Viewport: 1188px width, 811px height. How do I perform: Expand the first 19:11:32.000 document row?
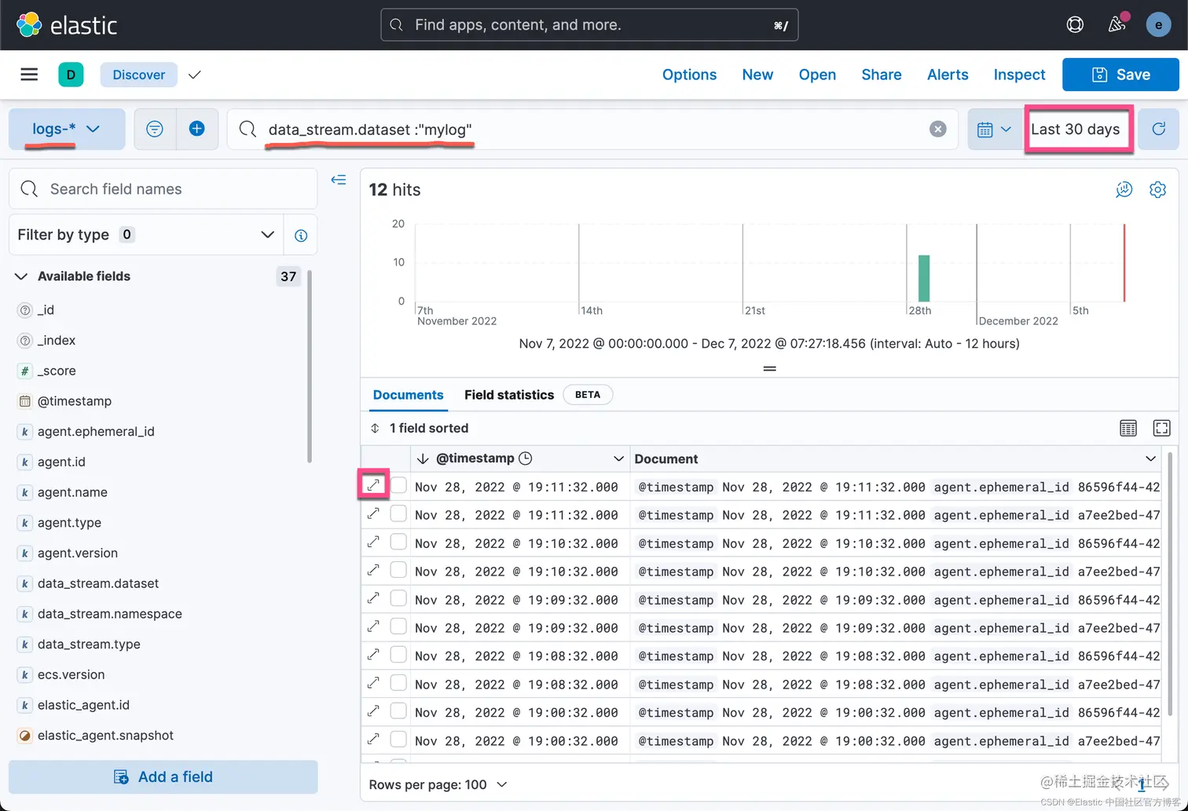click(x=373, y=485)
